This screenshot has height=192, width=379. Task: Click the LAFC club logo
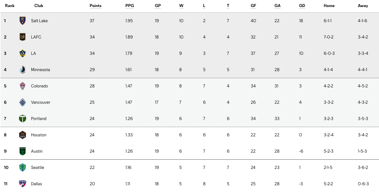point(23,37)
